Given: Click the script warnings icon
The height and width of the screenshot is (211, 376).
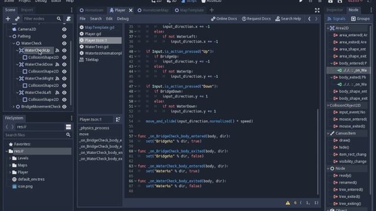Looking at the screenshot, I should point(288,203).
